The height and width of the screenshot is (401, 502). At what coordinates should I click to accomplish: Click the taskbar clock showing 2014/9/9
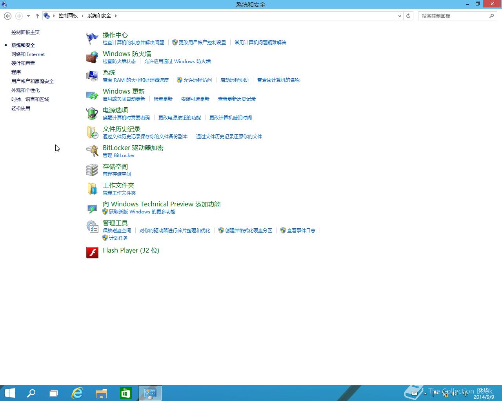pos(484,394)
